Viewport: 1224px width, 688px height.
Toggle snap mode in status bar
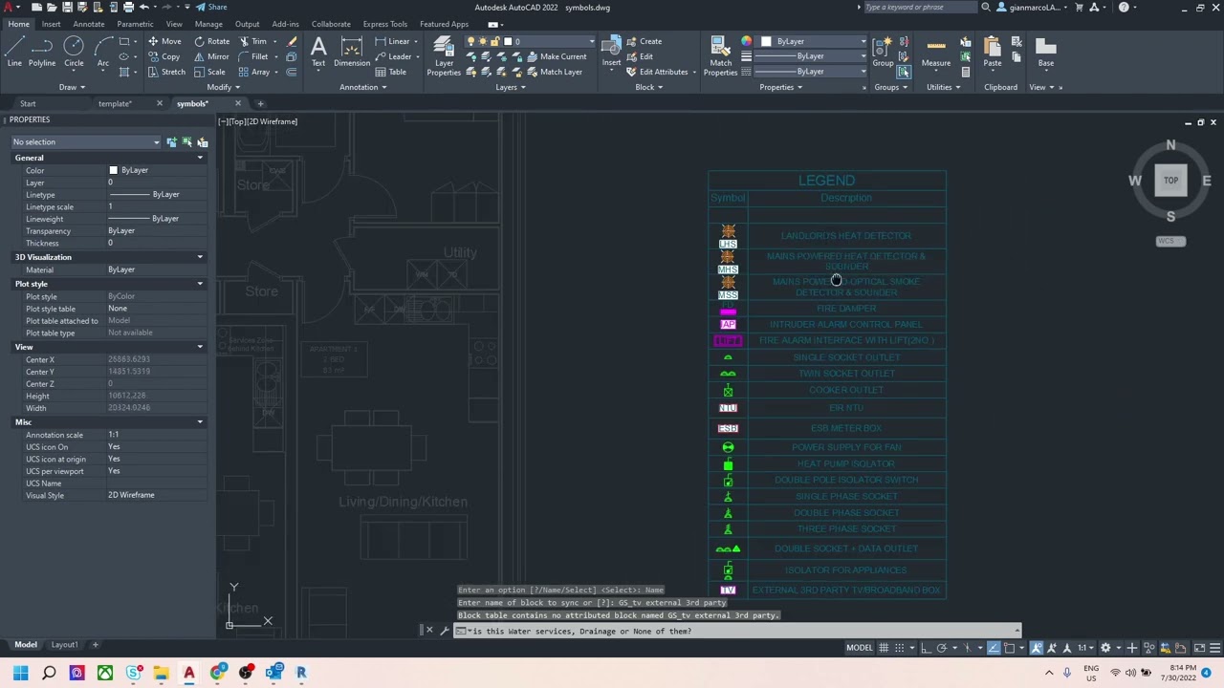tap(900, 648)
